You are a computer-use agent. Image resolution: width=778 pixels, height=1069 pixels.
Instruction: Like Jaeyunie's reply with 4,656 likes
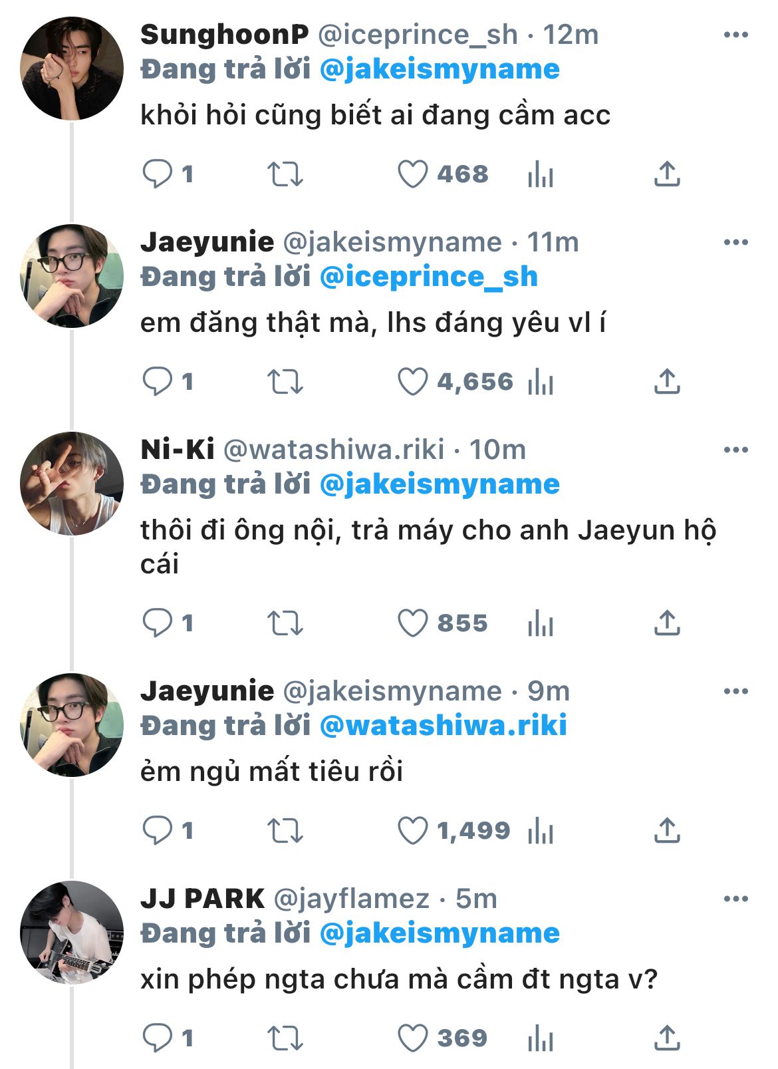[412, 382]
